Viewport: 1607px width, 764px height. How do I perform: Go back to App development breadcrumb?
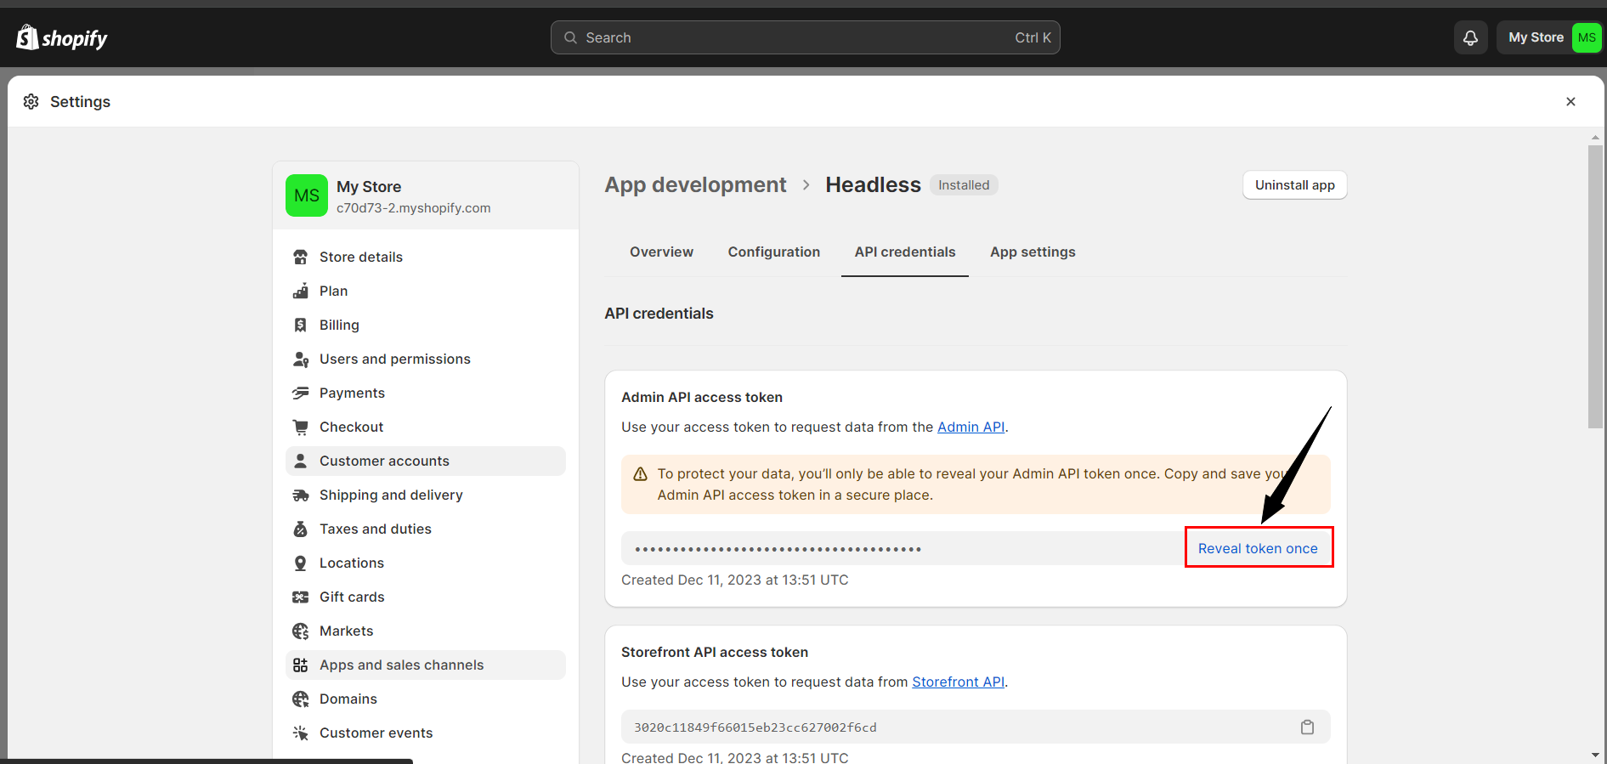[x=695, y=185]
